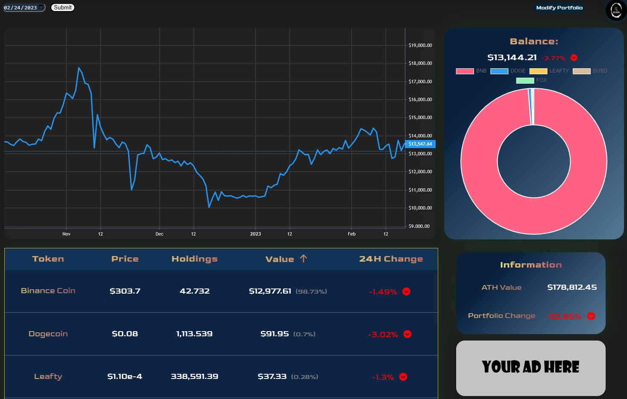
Task: Click the red down icon in Dogecoin row
Action: [407, 334]
